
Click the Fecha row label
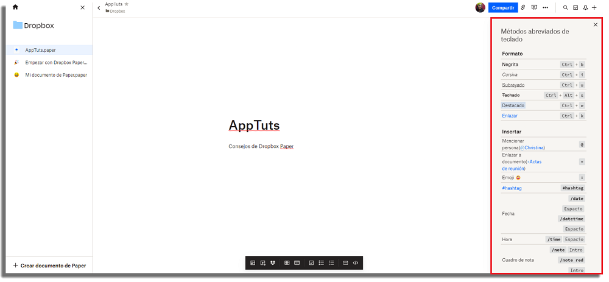point(508,214)
